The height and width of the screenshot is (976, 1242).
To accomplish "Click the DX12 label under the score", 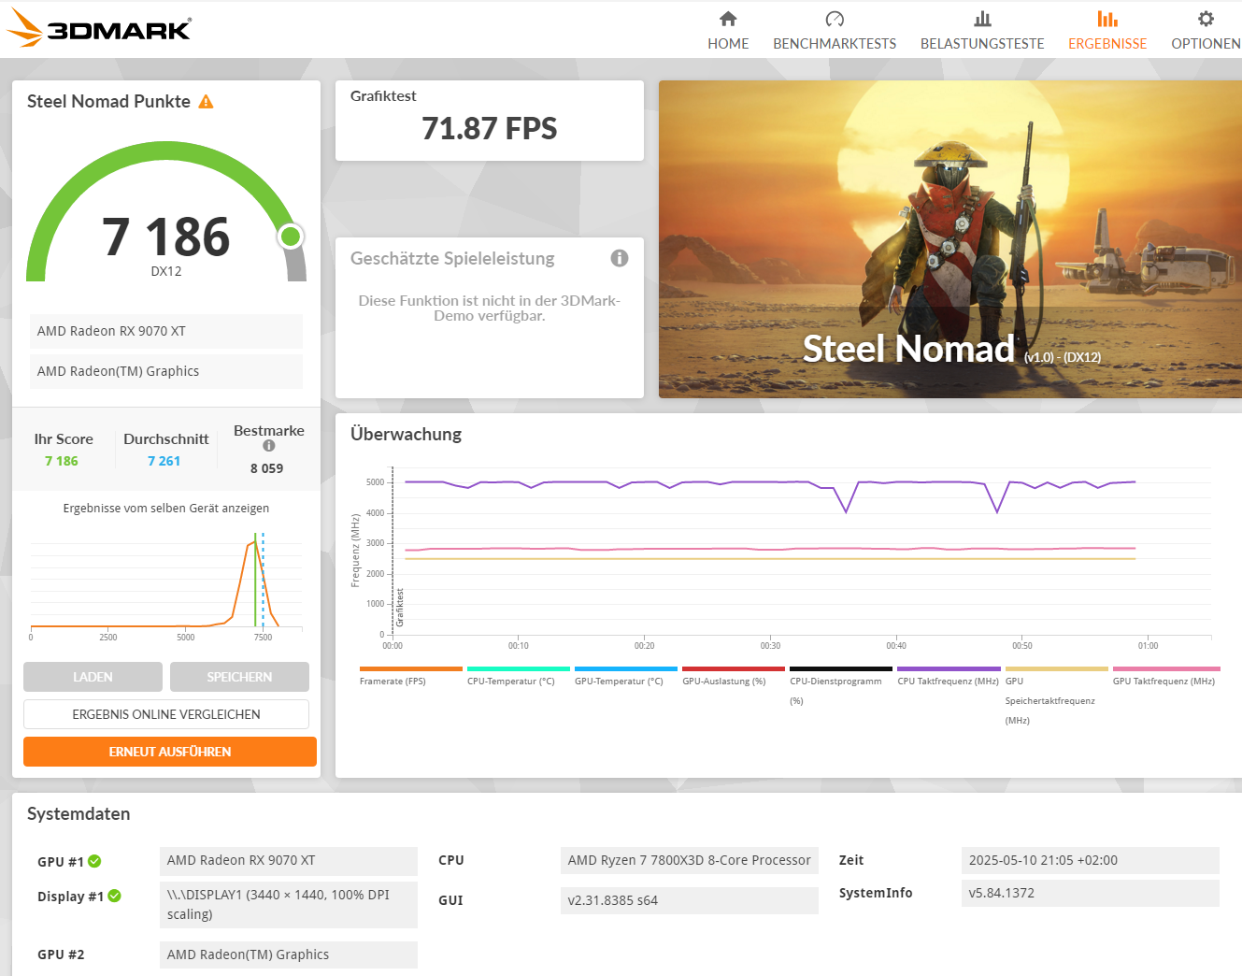I will 166,271.
